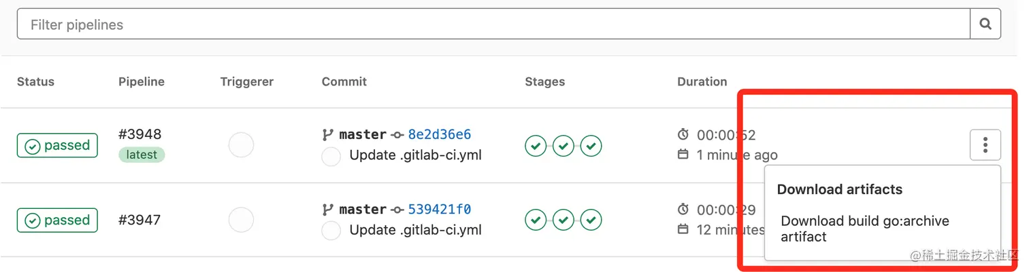The height and width of the screenshot is (272, 1029).
Task: Focus the Filter pipelines input field
Action: coord(493,24)
